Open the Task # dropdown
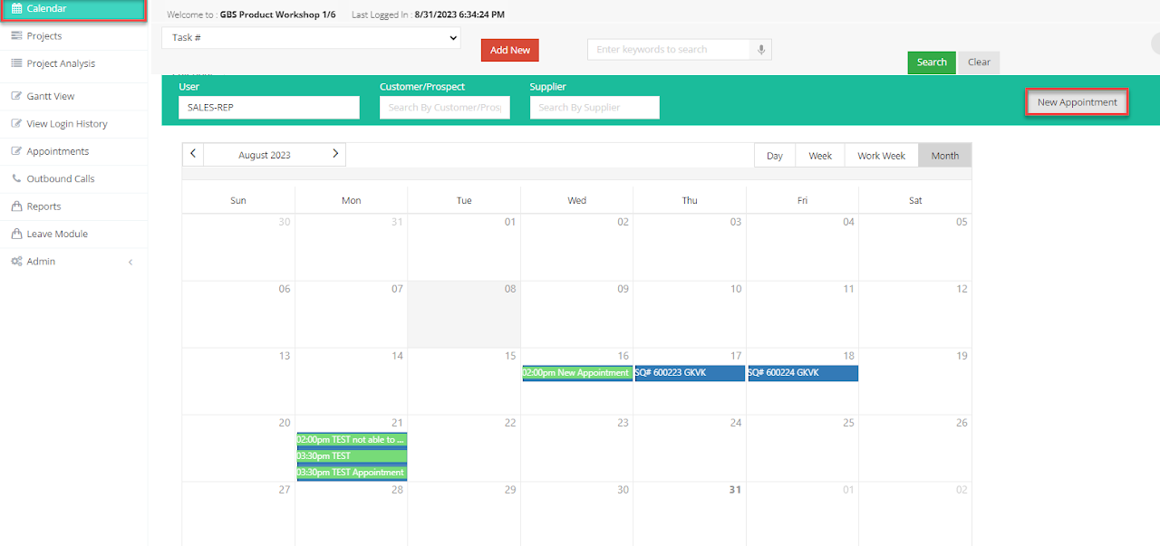 [x=311, y=38]
